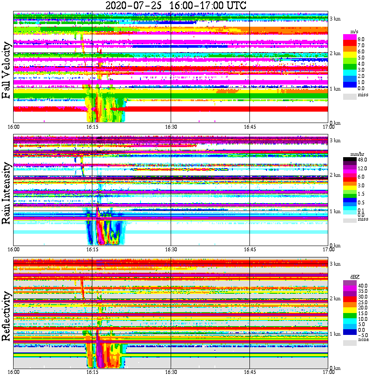Screen dimensions: 372x380
Task: Select the purple 12.0 swatch in mm/hr legend
Action: point(350,168)
